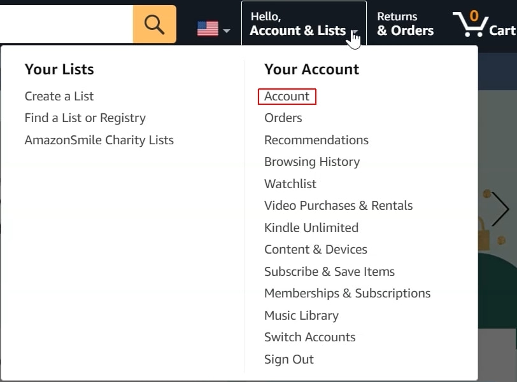Open your Orders page

tap(283, 118)
